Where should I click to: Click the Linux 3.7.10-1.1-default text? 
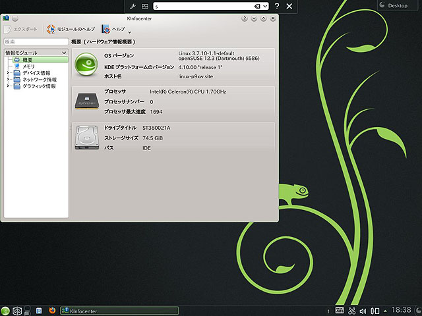coord(206,53)
